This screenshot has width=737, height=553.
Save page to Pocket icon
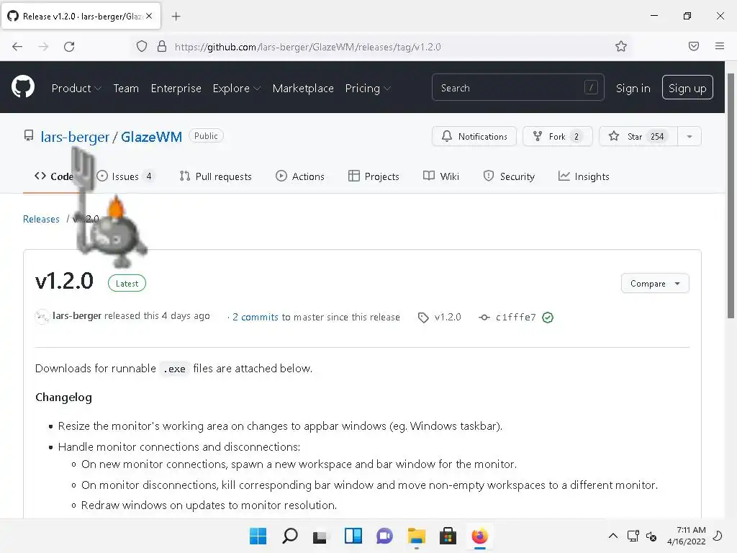point(693,46)
